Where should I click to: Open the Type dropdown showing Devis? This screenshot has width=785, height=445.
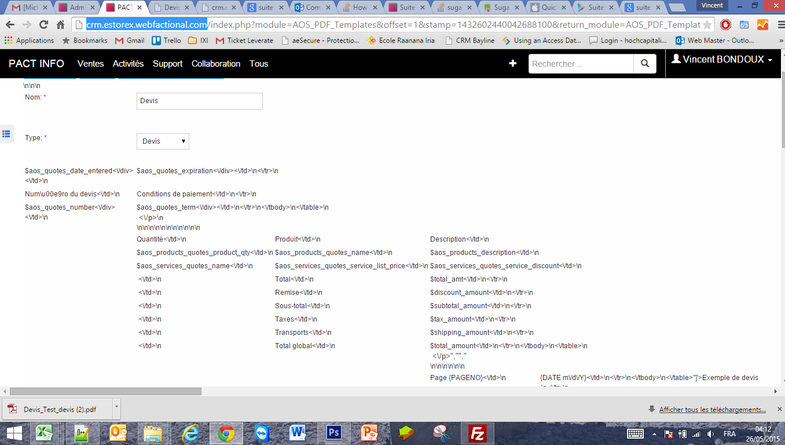pyautogui.click(x=163, y=141)
